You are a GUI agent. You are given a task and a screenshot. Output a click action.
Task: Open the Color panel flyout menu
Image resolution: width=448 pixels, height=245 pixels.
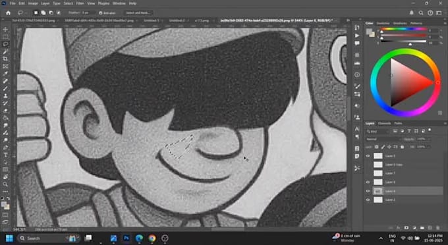click(x=445, y=24)
